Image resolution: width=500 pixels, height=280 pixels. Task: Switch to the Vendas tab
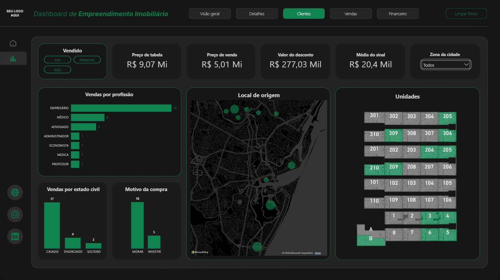(x=351, y=14)
